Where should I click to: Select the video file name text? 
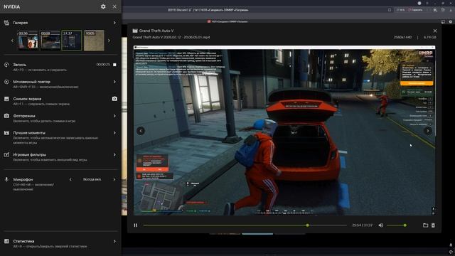pos(171,37)
